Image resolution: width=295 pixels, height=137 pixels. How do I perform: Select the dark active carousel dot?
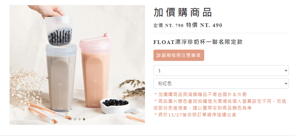(84, 119)
